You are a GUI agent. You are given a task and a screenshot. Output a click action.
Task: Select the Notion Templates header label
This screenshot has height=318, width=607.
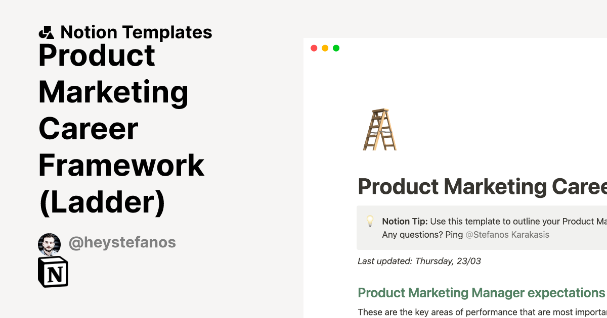point(137,32)
